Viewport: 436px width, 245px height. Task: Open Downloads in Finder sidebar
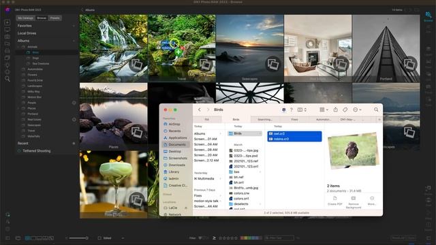[x=176, y=165]
